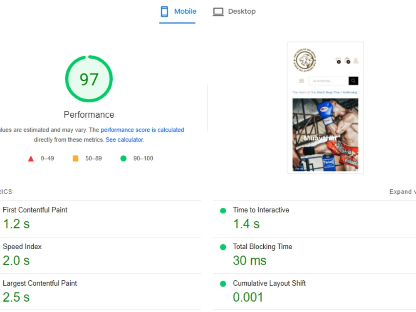Switch to the Mobile tab
This screenshot has width=416, height=312.
[178, 12]
